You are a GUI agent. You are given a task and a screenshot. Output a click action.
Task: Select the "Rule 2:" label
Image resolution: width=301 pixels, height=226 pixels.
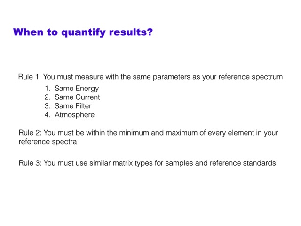[30, 133]
